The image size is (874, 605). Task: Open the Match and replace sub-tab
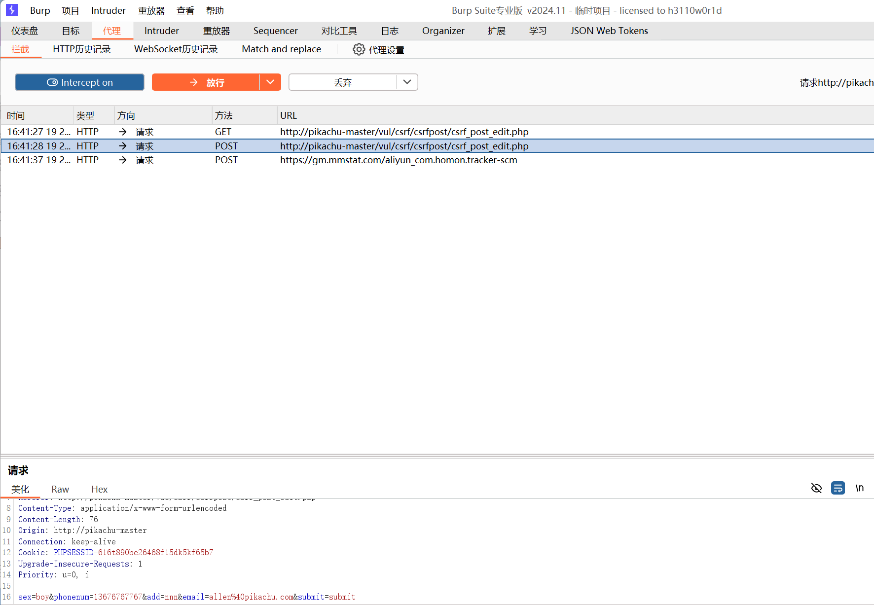click(282, 49)
